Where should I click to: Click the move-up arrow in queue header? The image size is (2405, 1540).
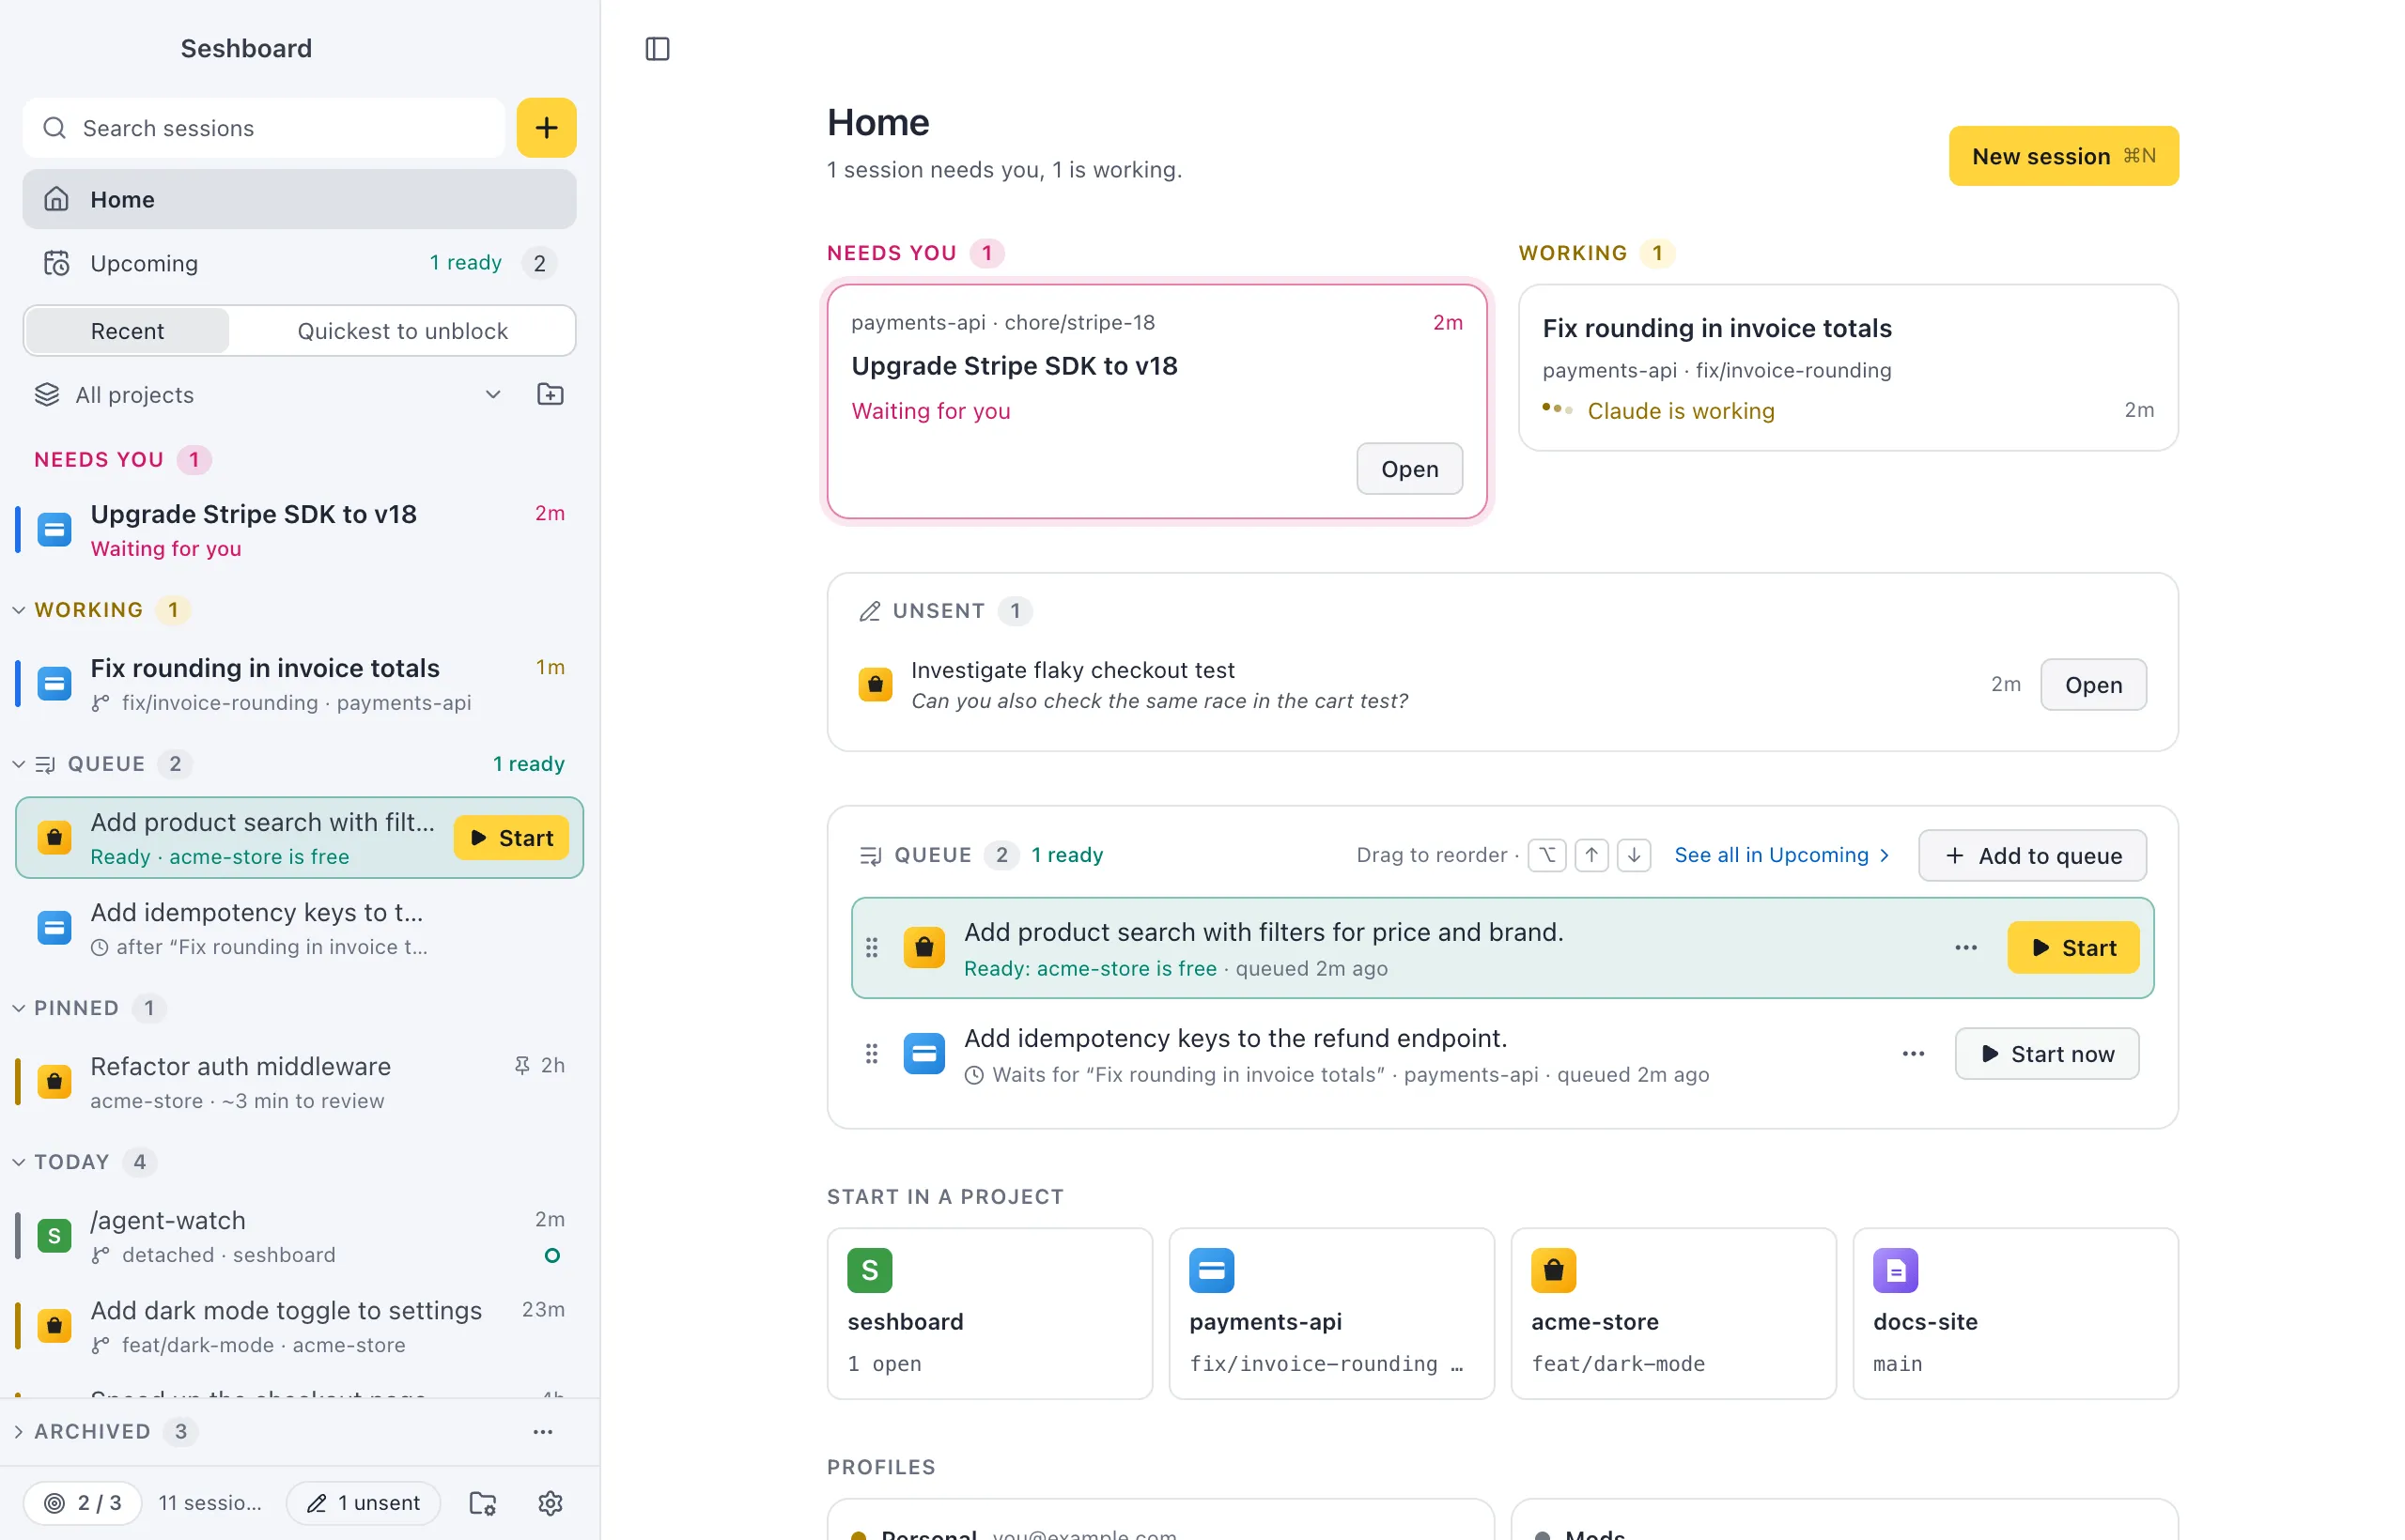coord(1590,855)
